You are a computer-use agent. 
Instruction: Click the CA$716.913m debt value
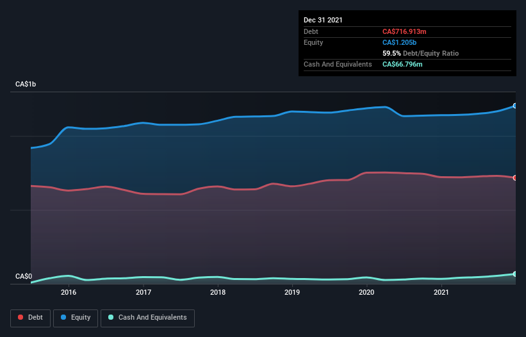(x=404, y=31)
